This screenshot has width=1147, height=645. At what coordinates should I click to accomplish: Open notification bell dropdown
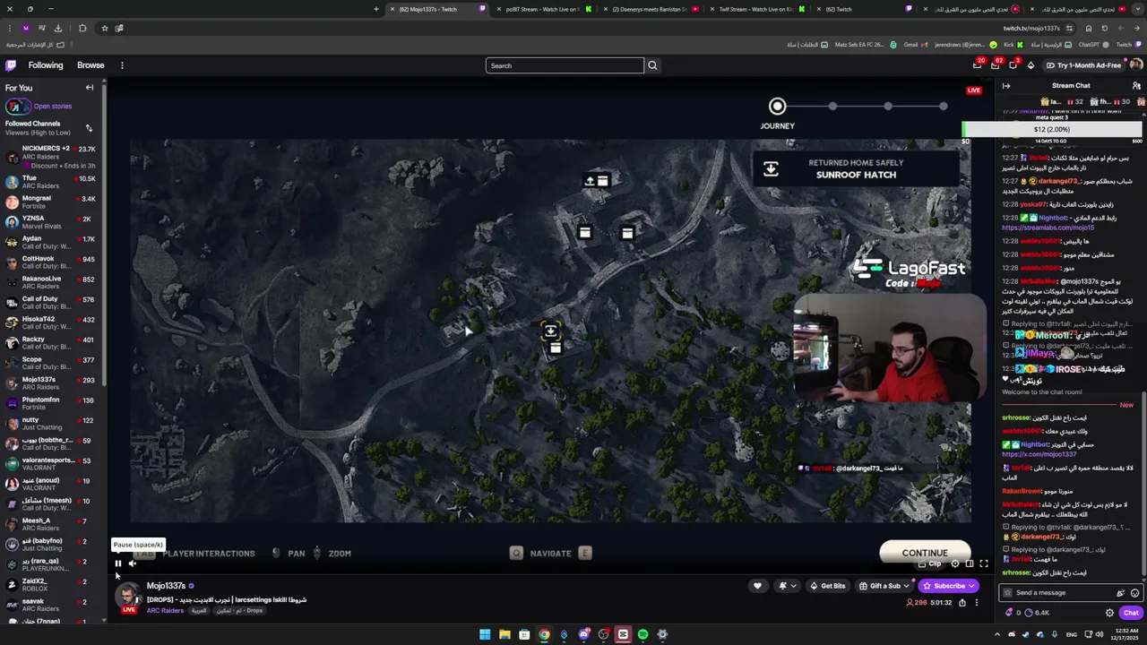coord(787,586)
